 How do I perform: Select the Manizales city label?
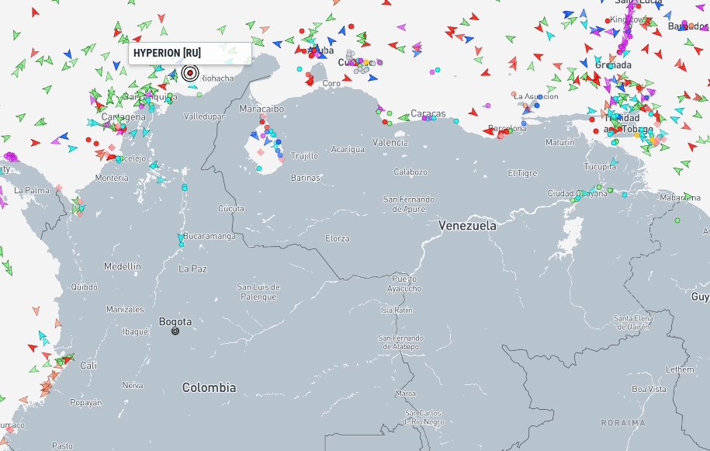coord(125,309)
